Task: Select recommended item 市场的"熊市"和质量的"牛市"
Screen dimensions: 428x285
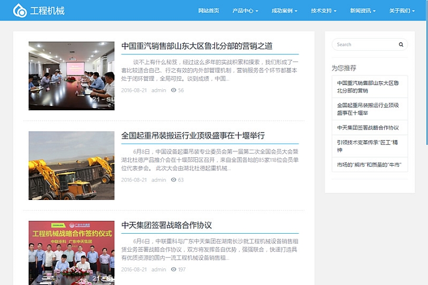Action: click(x=370, y=165)
